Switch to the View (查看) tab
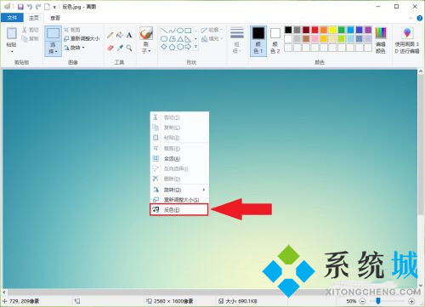This screenshot has height=307, width=425. [x=55, y=18]
